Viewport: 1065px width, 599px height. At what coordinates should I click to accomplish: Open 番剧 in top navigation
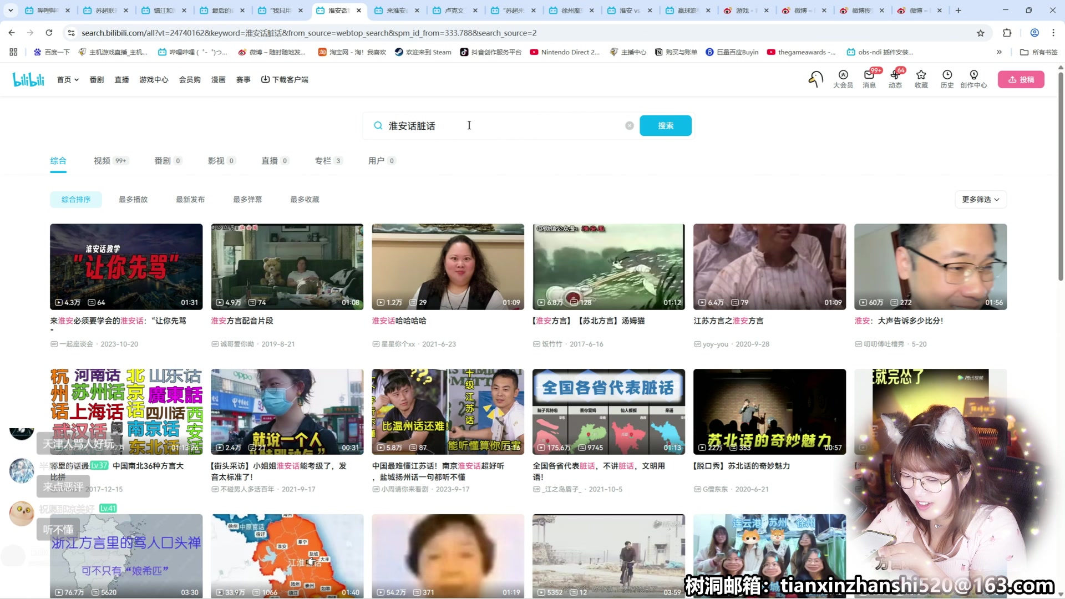(x=97, y=80)
